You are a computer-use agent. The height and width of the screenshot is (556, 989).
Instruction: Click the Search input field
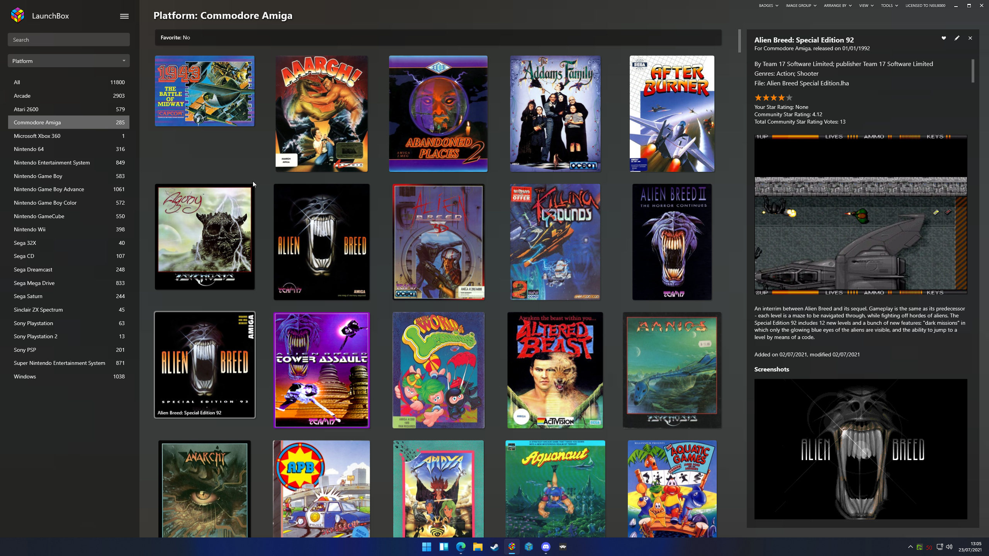pyautogui.click(x=69, y=40)
